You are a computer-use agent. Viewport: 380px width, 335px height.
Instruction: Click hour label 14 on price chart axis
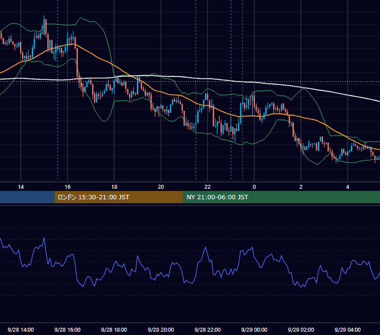(x=21, y=187)
